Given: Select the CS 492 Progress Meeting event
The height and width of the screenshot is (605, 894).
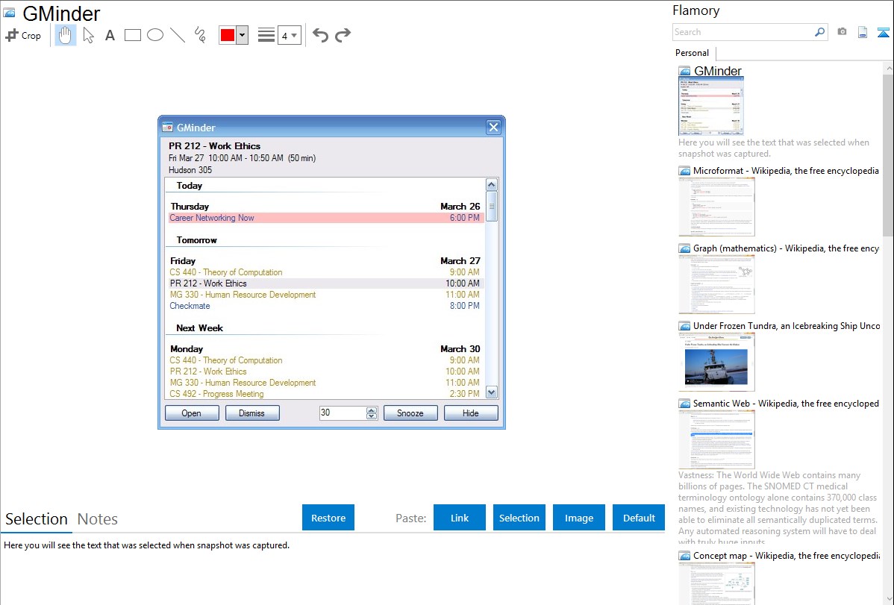Looking at the screenshot, I should click(326, 393).
